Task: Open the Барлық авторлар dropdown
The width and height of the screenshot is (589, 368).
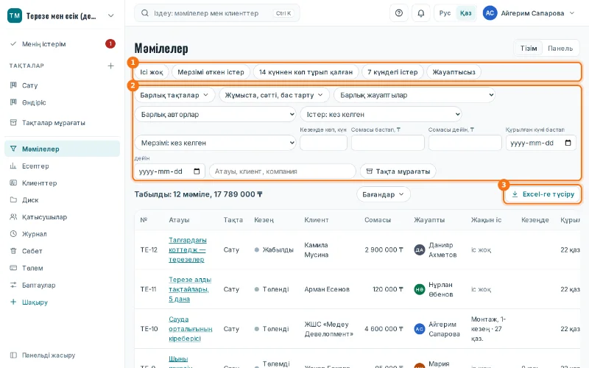Action: pos(216,114)
